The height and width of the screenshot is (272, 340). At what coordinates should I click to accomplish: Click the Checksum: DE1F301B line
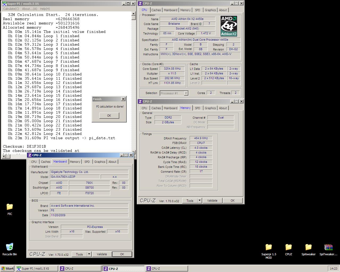(x=24, y=146)
